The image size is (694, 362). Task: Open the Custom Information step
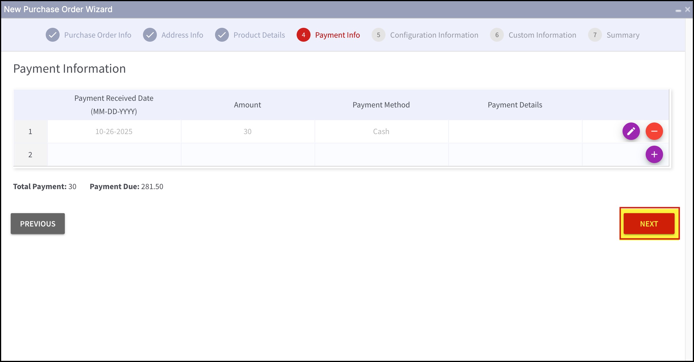tap(542, 35)
